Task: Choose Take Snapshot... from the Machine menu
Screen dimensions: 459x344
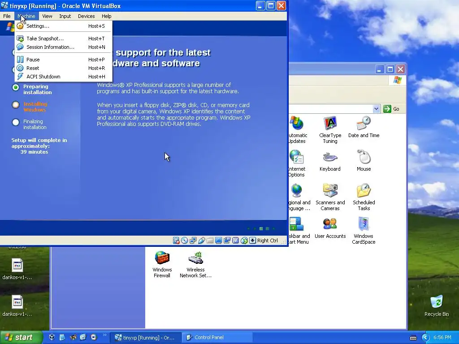Action: (x=64, y=39)
